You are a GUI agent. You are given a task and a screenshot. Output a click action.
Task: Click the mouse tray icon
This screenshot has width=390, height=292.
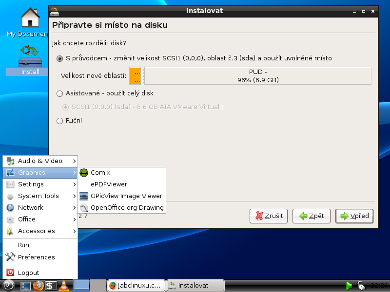(x=361, y=286)
